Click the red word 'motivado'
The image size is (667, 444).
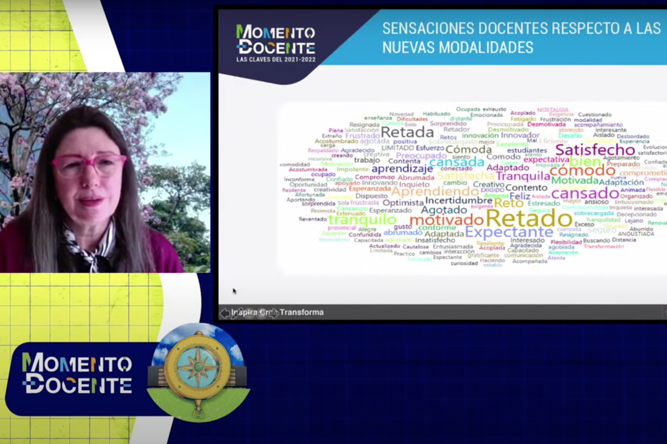click(x=447, y=220)
